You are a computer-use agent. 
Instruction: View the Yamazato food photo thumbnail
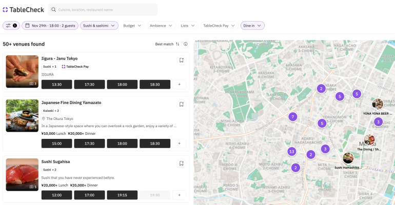pyautogui.click(x=22, y=115)
